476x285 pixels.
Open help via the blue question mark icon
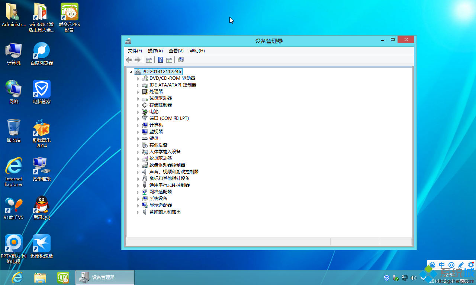pos(161,60)
